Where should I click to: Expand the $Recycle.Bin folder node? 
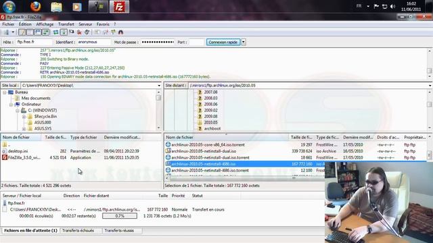(x=24, y=117)
